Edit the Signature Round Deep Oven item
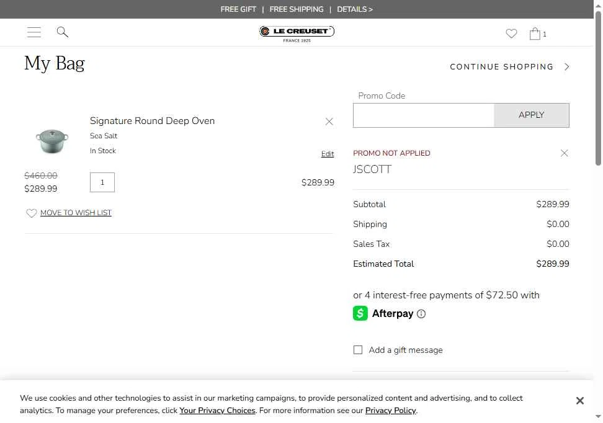 [x=328, y=154]
